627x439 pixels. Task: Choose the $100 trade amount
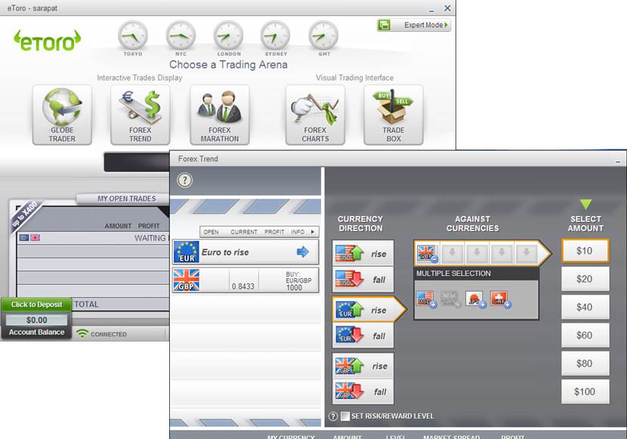pos(585,392)
